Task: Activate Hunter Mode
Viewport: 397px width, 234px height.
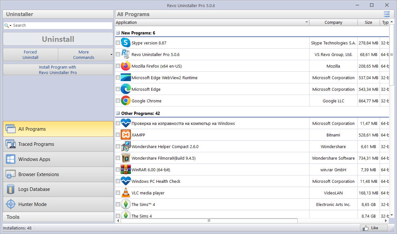Action: click(58, 204)
